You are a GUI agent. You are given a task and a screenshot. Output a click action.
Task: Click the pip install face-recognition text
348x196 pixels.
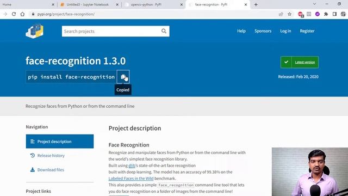pos(71,77)
